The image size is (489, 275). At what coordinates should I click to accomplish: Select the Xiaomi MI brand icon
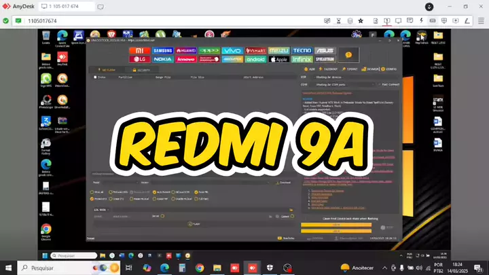point(139,50)
